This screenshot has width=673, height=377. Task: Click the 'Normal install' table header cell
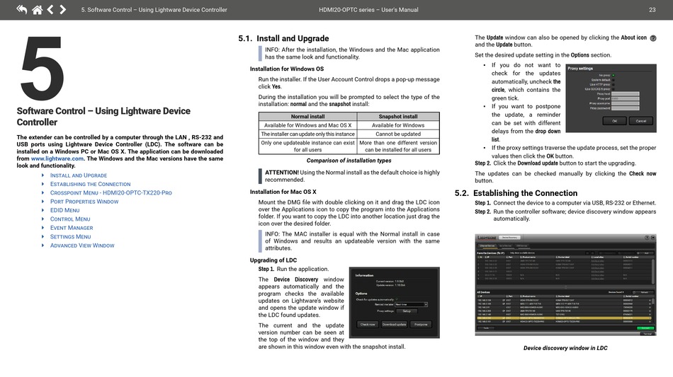307,117
